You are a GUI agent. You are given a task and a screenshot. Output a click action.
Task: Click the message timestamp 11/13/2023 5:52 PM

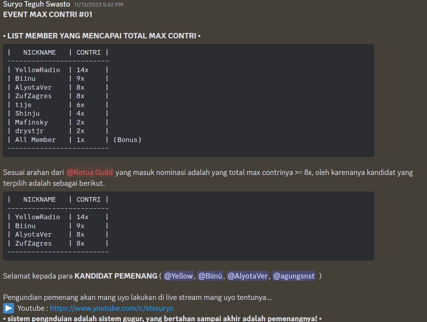pos(98,5)
